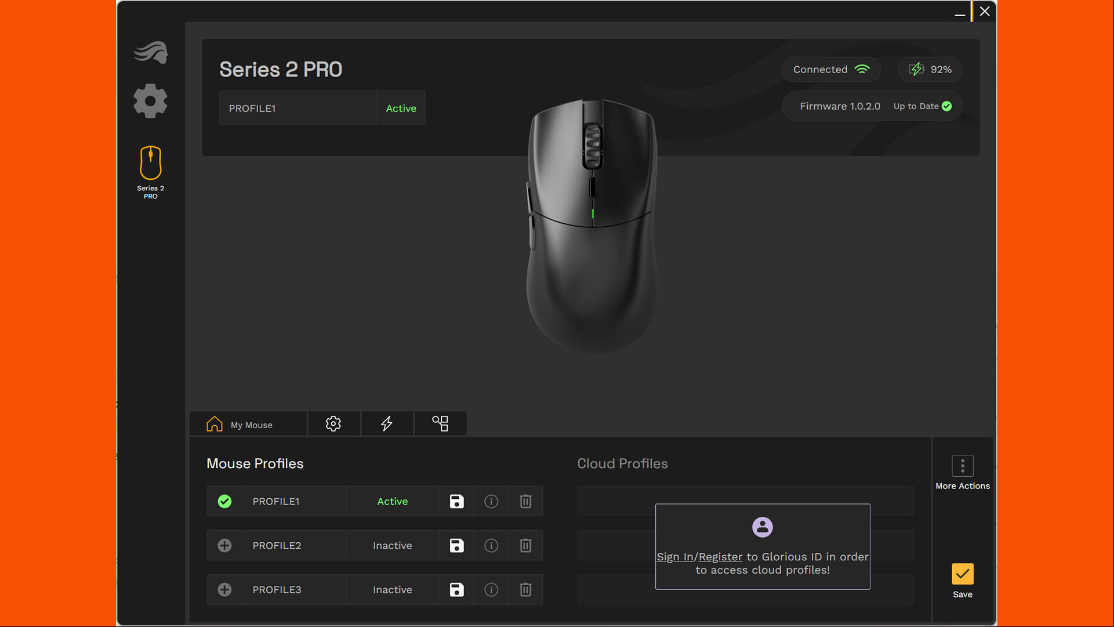The height and width of the screenshot is (627, 1114).
Task: Save PROFILE1 using its floppy disk icon
Action: pos(457,501)
